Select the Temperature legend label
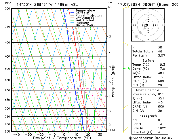 click(85, 10)
